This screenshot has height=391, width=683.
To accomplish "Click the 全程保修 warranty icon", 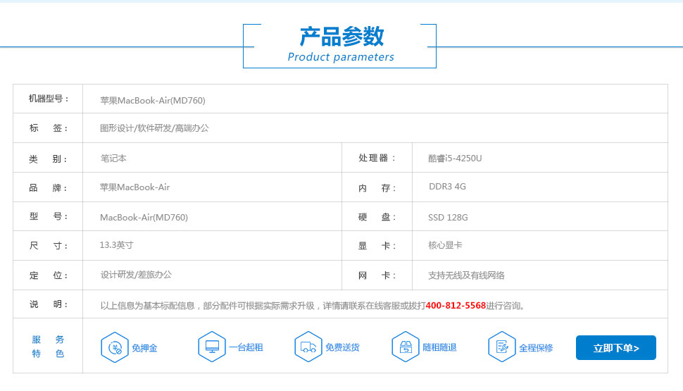I will 501,347.
